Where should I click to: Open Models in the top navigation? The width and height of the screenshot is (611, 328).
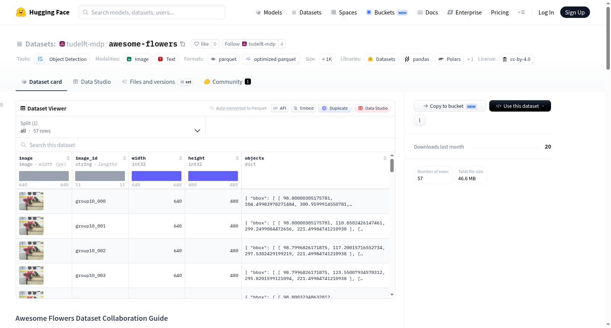(x=269, y=12)
